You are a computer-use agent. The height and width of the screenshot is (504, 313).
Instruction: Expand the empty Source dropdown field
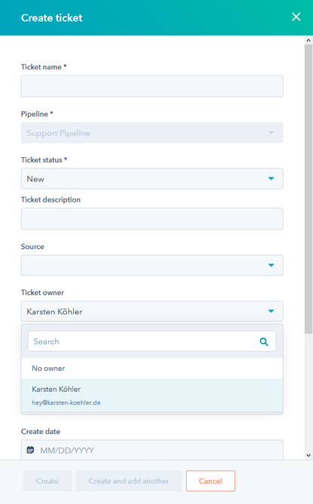pos(152,266)
